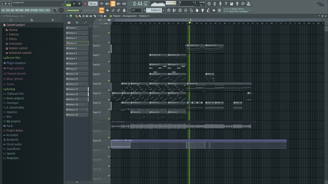Stop playback with the stop button
This screenshot has width=328, height=184.
coord(79,4)
